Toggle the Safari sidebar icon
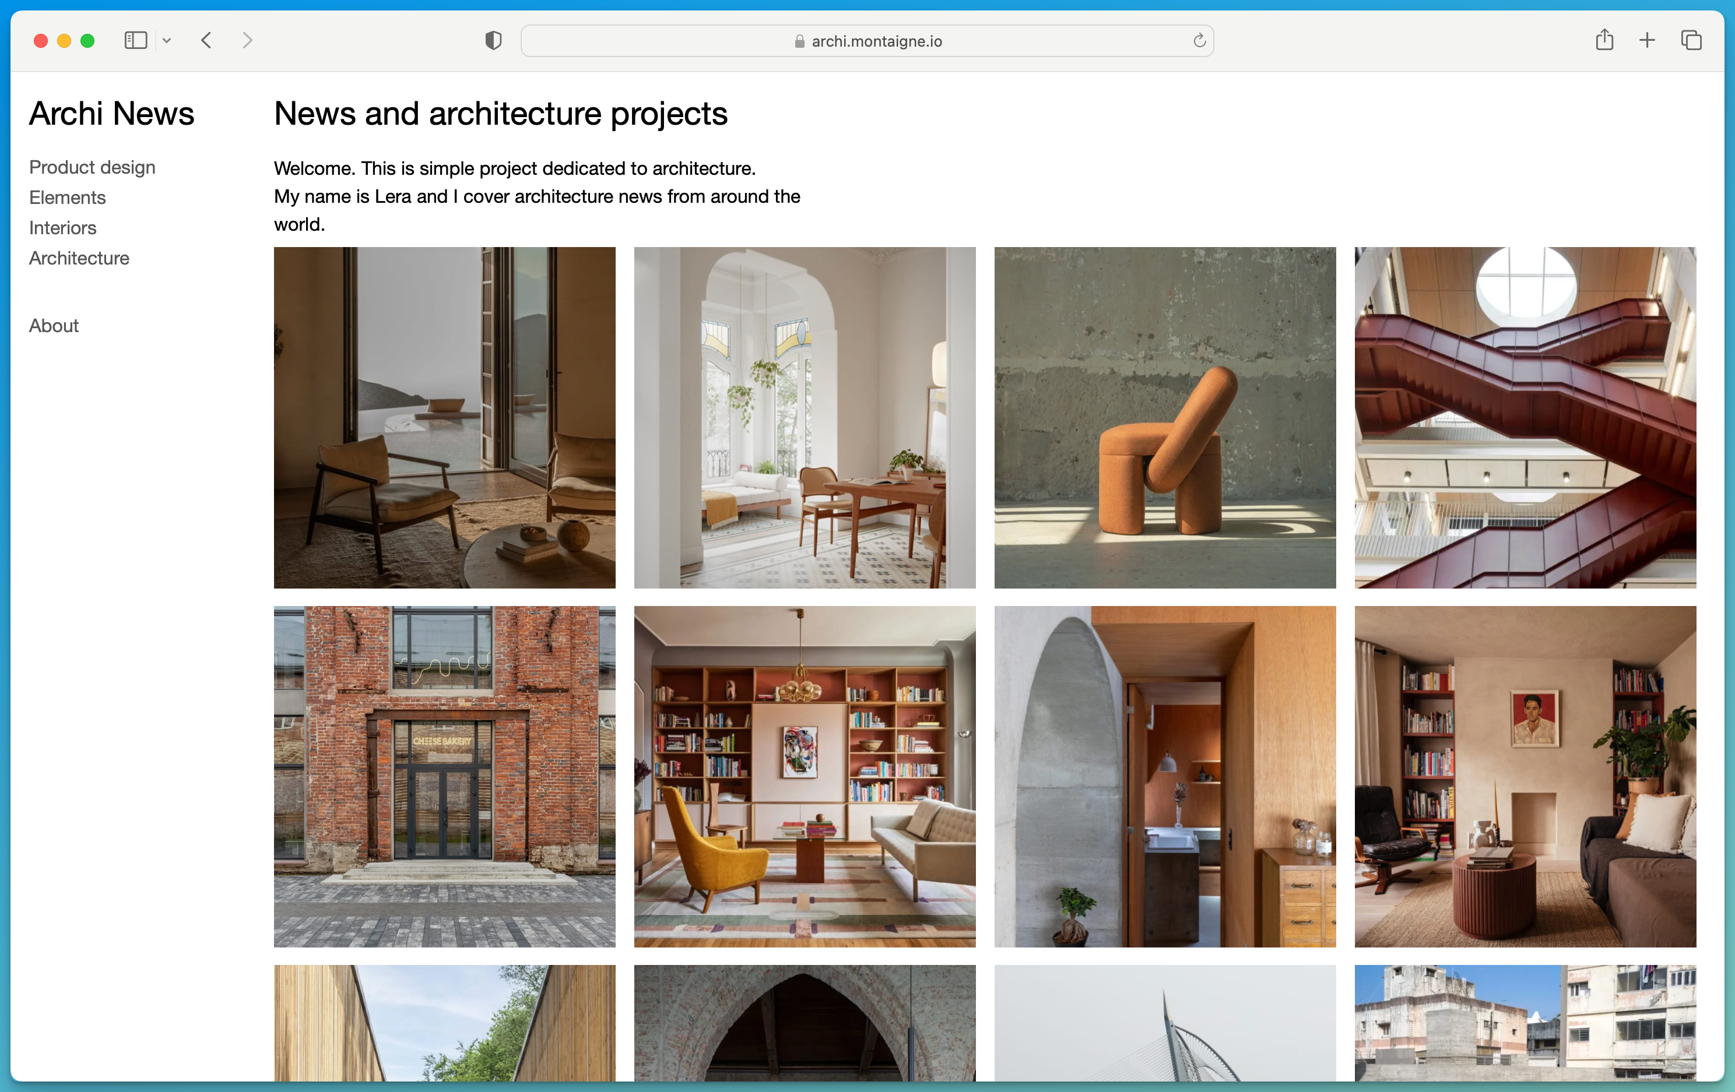The image size is (1735, 1092). point(135,40)
